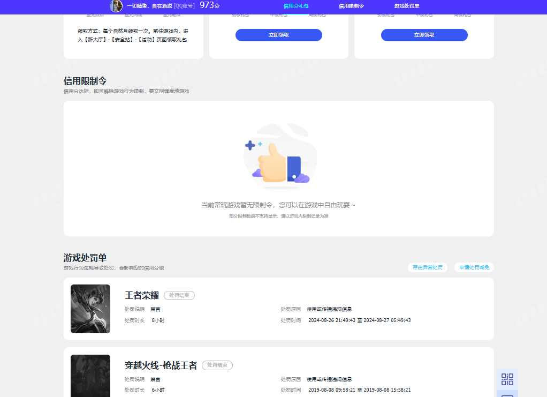Image resolution: width=547 pixels, height=397 pixels.
Task: Open the QR code floating icon
Action: pos(507,379)
